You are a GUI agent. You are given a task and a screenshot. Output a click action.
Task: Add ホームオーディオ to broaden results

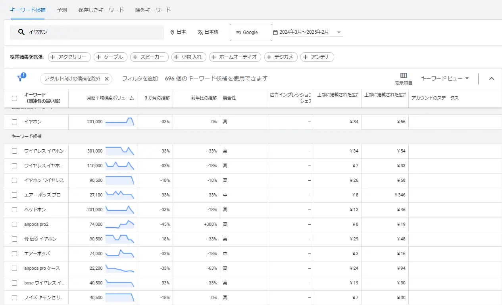coord(235,57)
